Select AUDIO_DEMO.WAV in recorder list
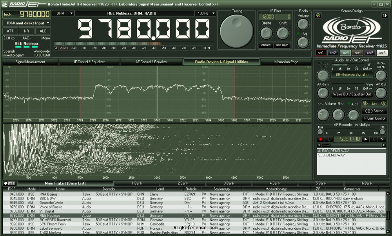Screen dimensions: 392x236 tap(352, 151)
